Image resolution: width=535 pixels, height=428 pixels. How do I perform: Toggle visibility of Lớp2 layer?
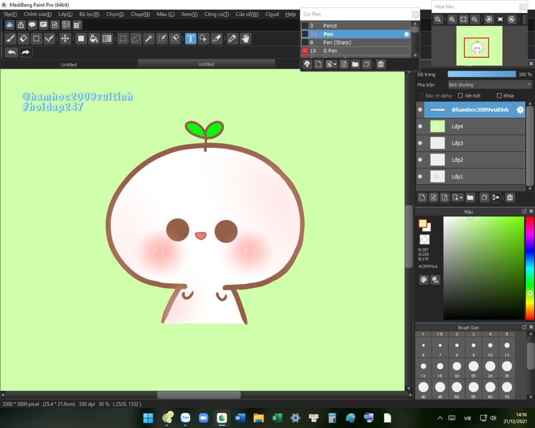click(420, 160)
